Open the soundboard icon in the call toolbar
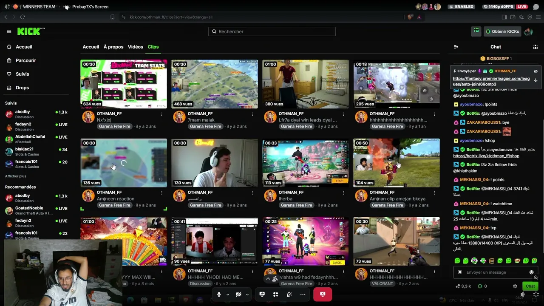 tap(289, 294)
